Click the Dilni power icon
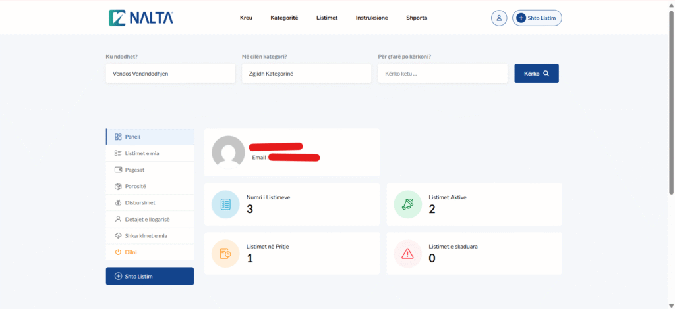675x309 pixels. point(118,252)
